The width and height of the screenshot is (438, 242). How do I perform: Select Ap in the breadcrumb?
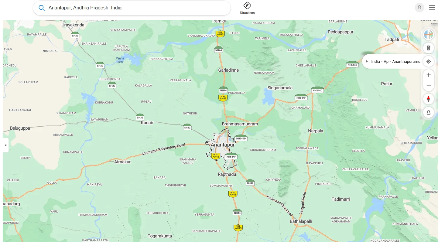pyautogui.click(x=386, y=61)
